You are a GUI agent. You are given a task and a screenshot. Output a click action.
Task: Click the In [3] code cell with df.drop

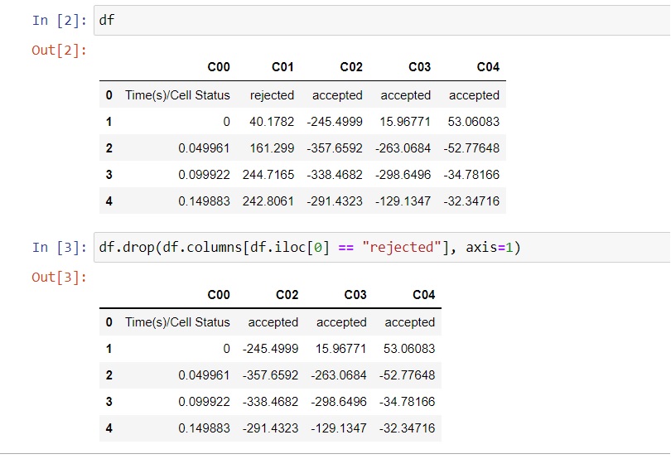382,247
